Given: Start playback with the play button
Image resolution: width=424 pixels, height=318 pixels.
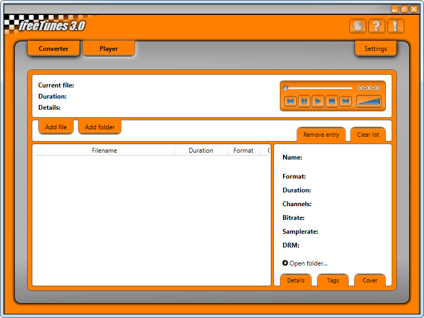Looking at the screenshot, I should 318,101.
